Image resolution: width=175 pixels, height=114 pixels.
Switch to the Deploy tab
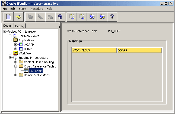[x=20, y=26]
